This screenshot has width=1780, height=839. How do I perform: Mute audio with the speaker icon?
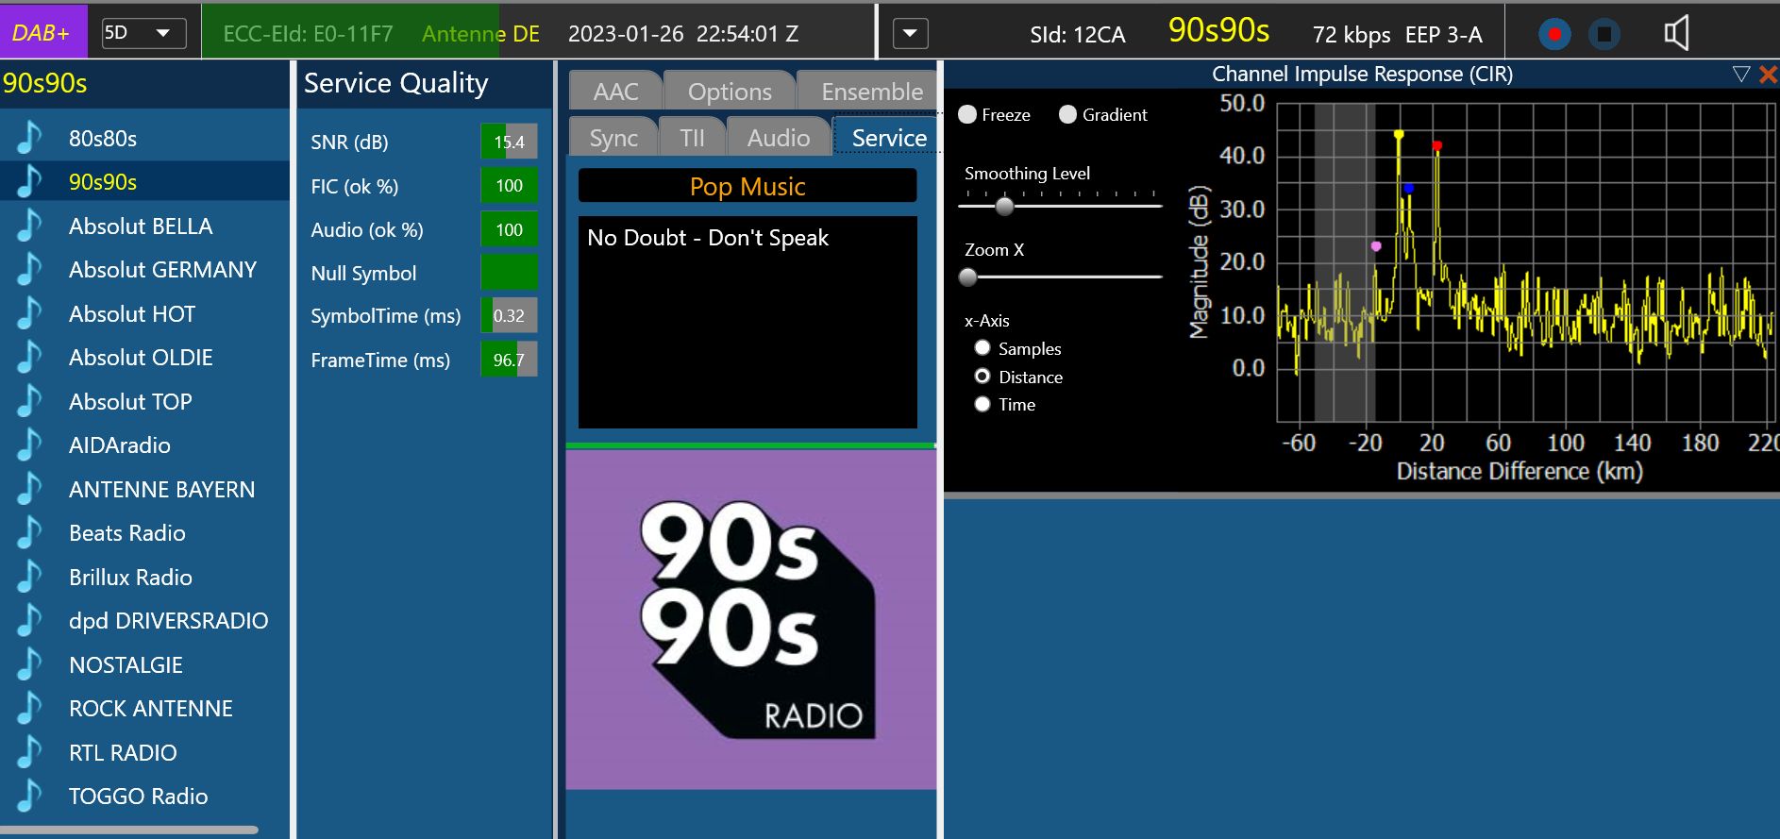click(1676, 34)
